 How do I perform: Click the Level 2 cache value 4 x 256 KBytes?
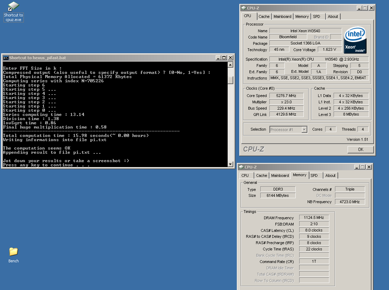(x=351, y=108)
